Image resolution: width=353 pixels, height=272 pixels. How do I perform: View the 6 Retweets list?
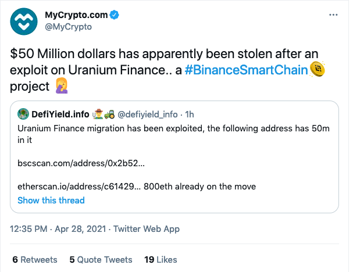(34, 259)
